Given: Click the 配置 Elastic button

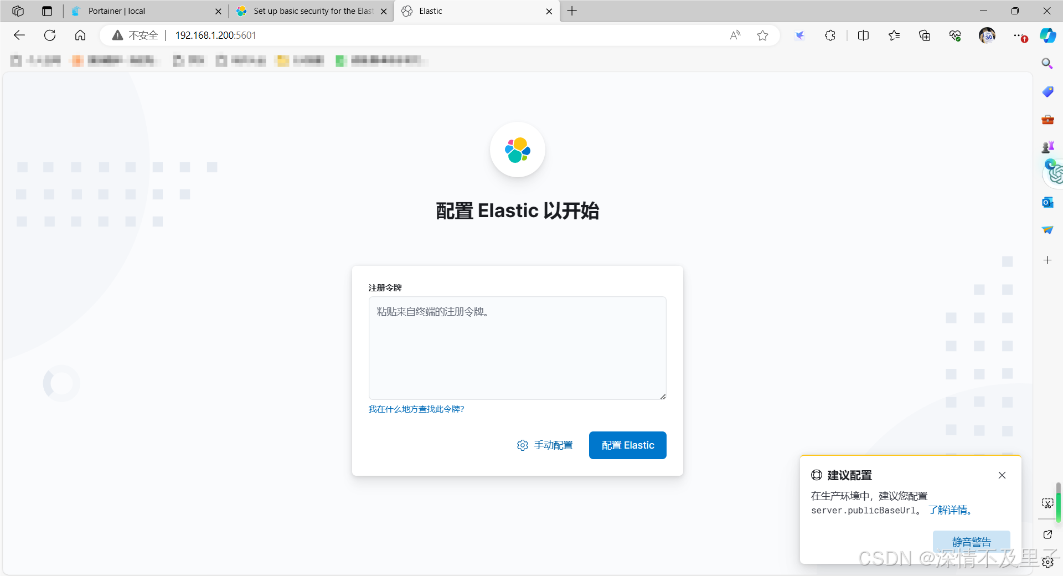Looking at the screenshot, I should [x=628, y=445].
